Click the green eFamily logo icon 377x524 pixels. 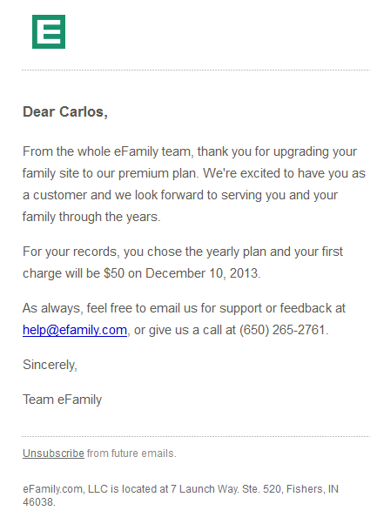49,31
